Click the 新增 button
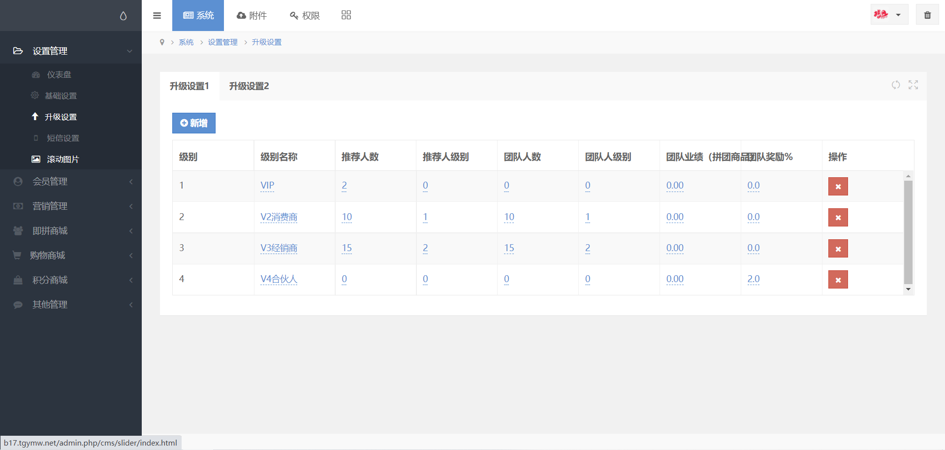 194,123
